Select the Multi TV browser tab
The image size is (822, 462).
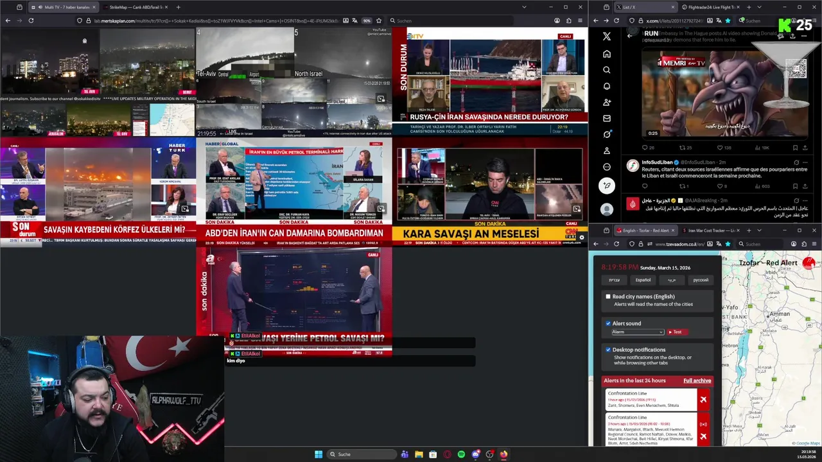click(x=62, y=7)
